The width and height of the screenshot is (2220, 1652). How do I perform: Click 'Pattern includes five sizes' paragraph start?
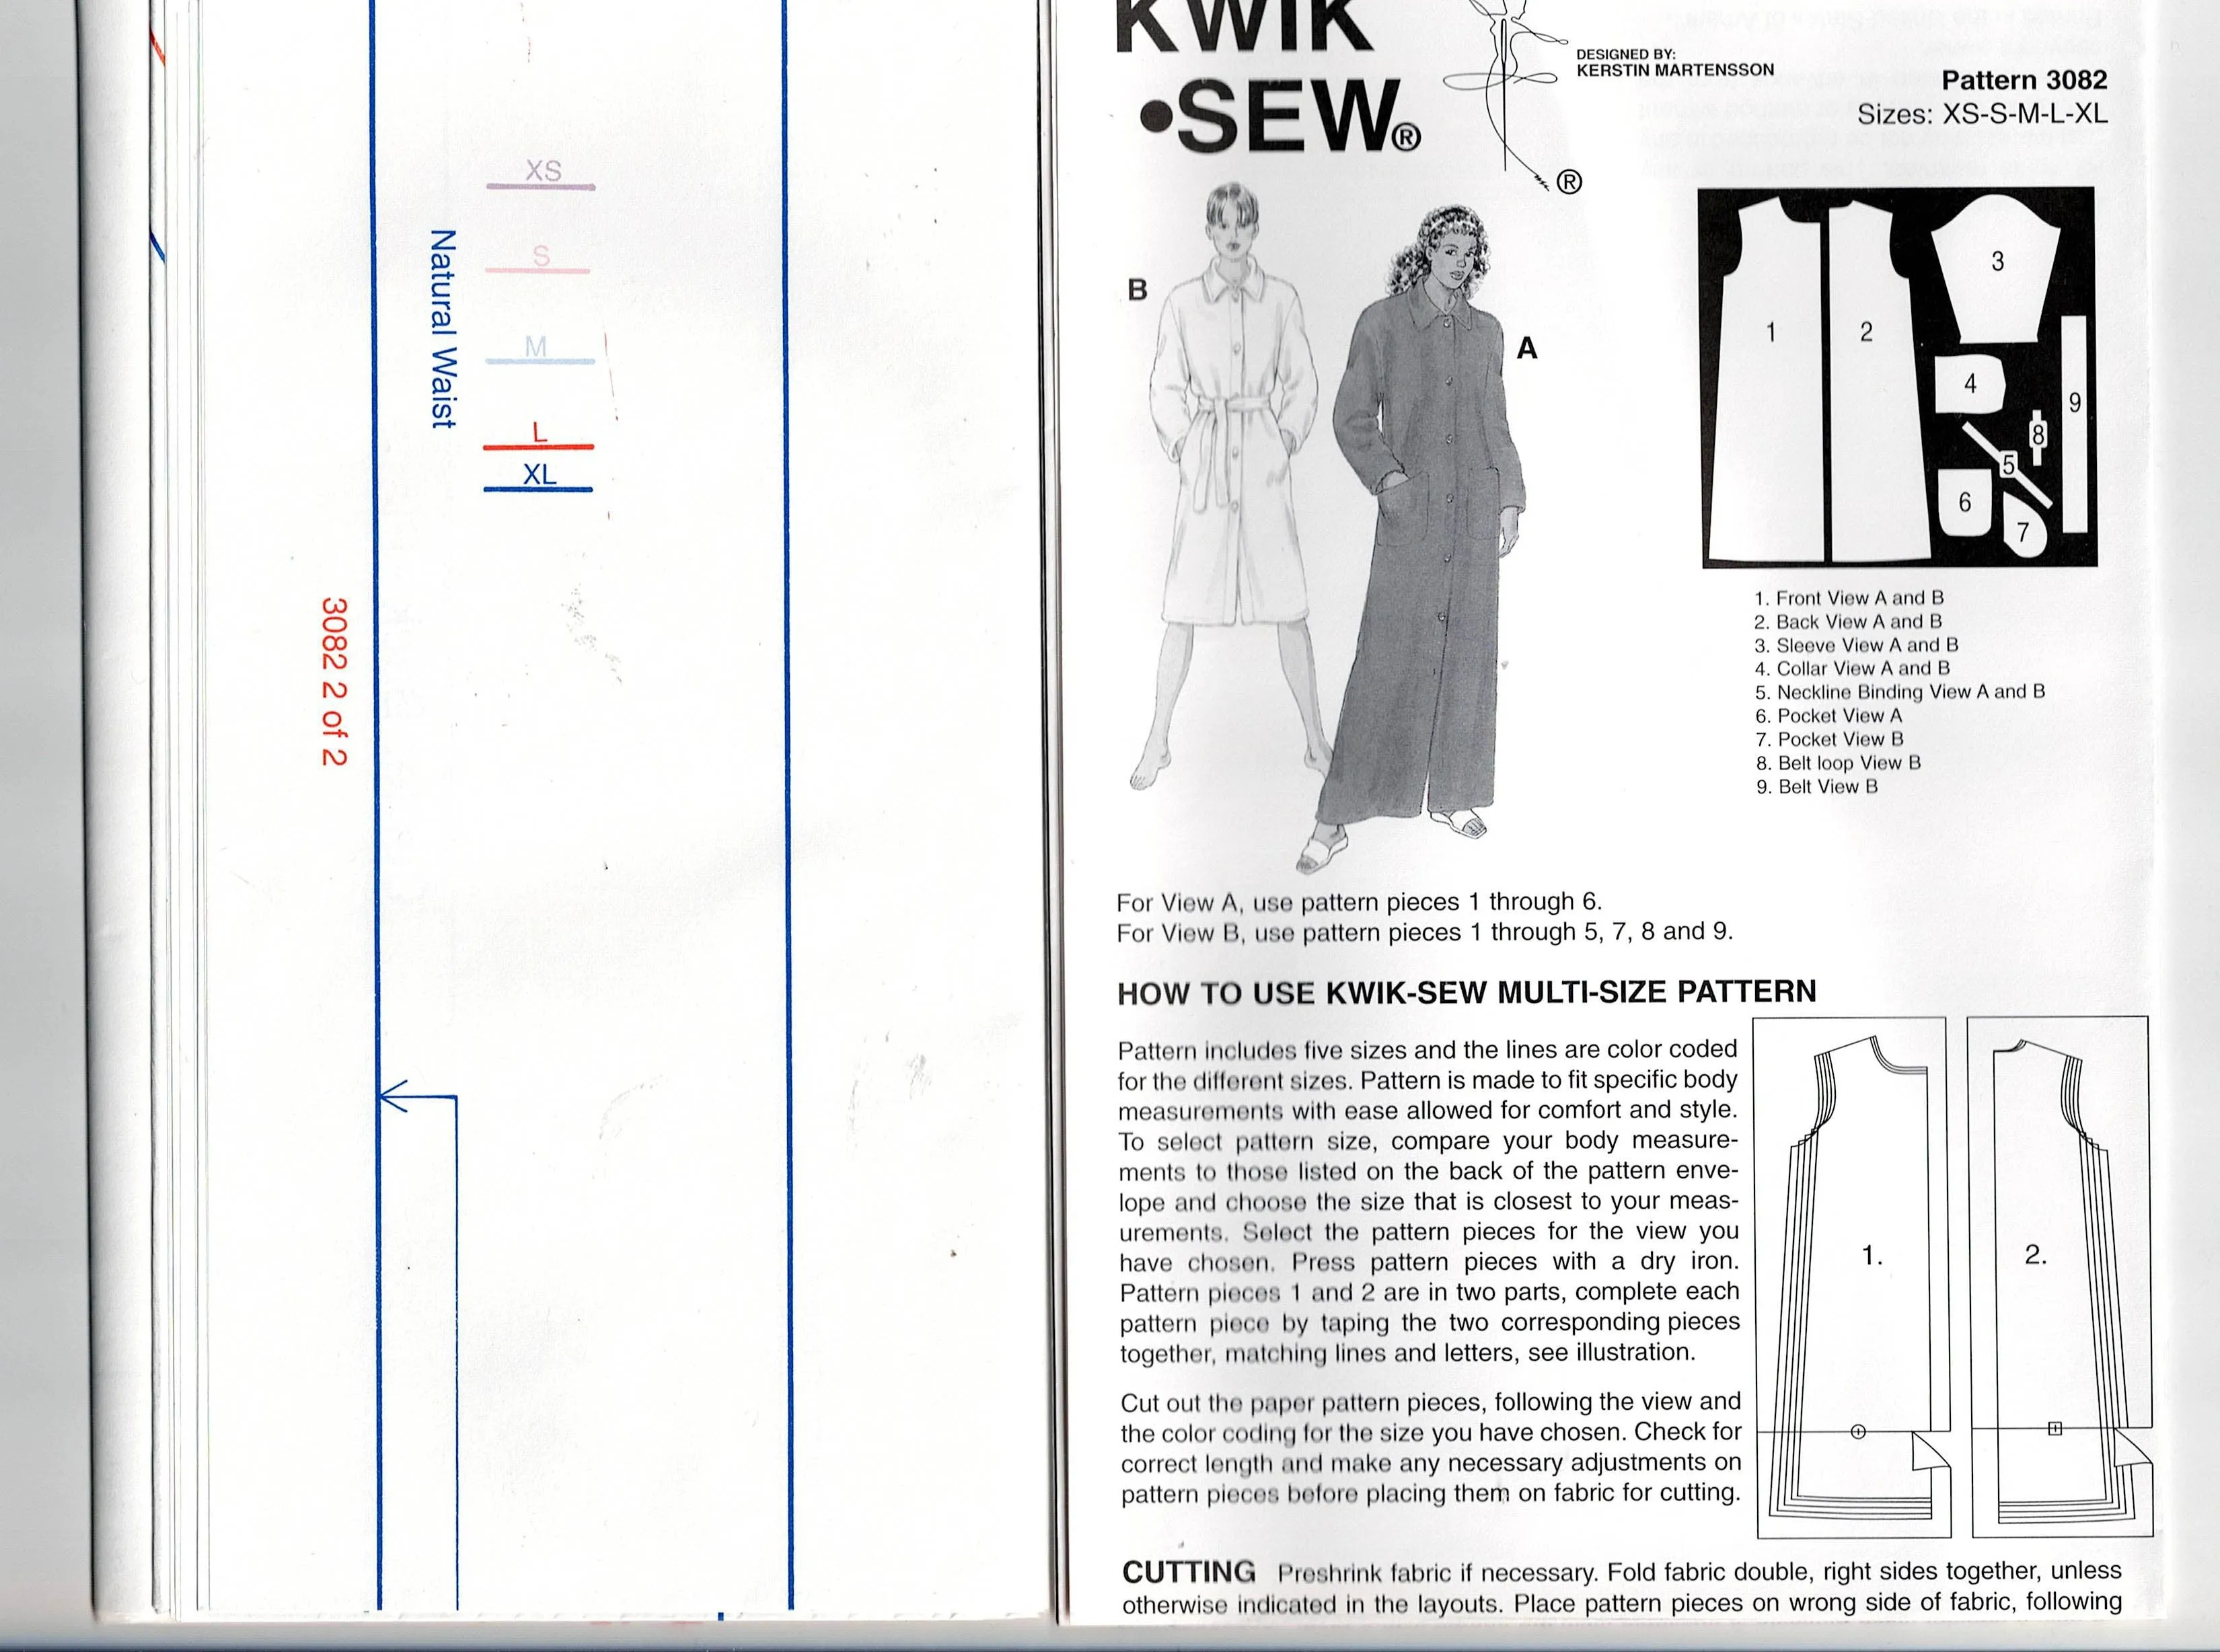coord(1428,1201)
